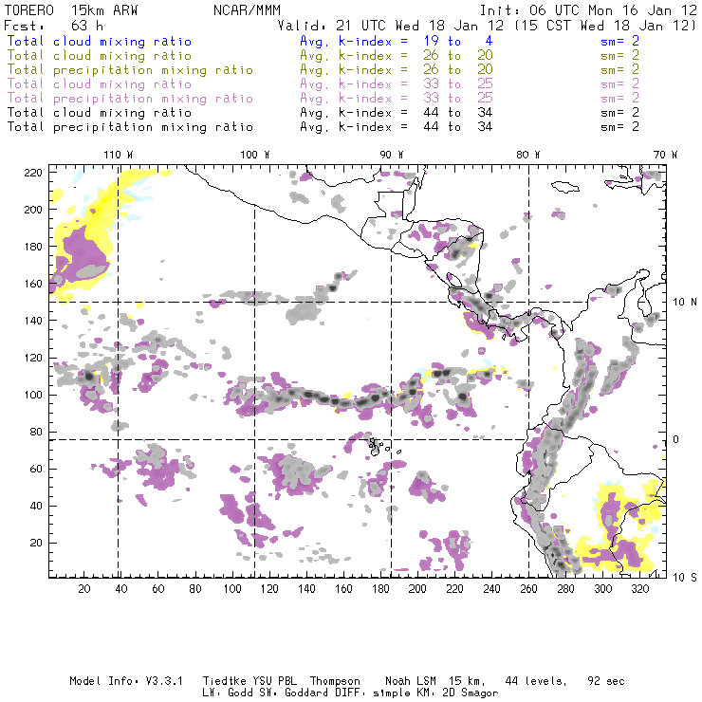Click the '90 W' longitude label
The height and width of the screenshot is (702, 702).
(392, 155)
